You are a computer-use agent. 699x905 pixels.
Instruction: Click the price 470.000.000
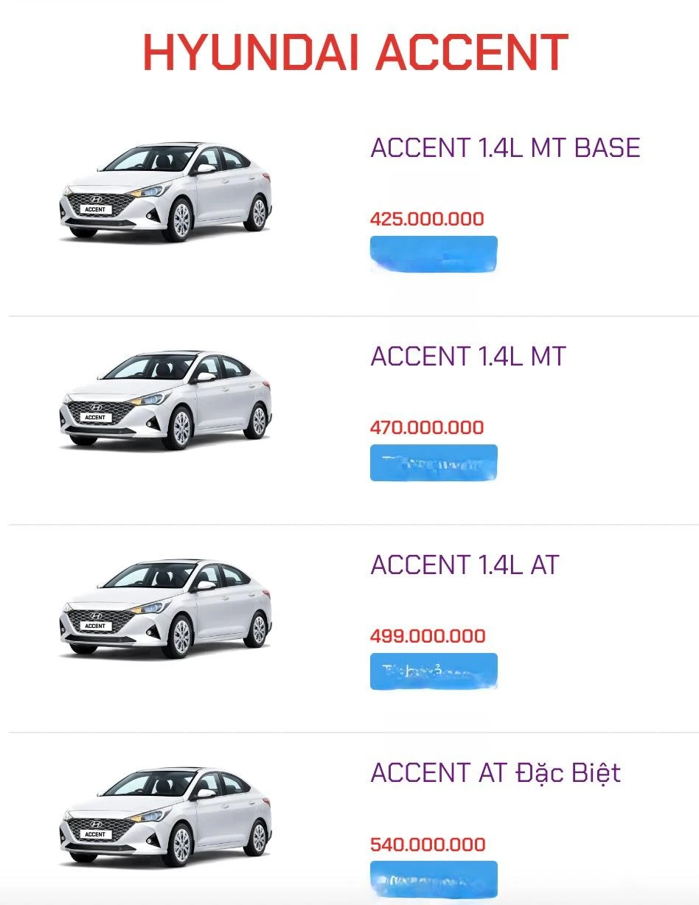click(x=425, y=427)
